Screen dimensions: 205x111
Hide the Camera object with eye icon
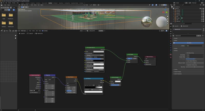tap(202, 18)
